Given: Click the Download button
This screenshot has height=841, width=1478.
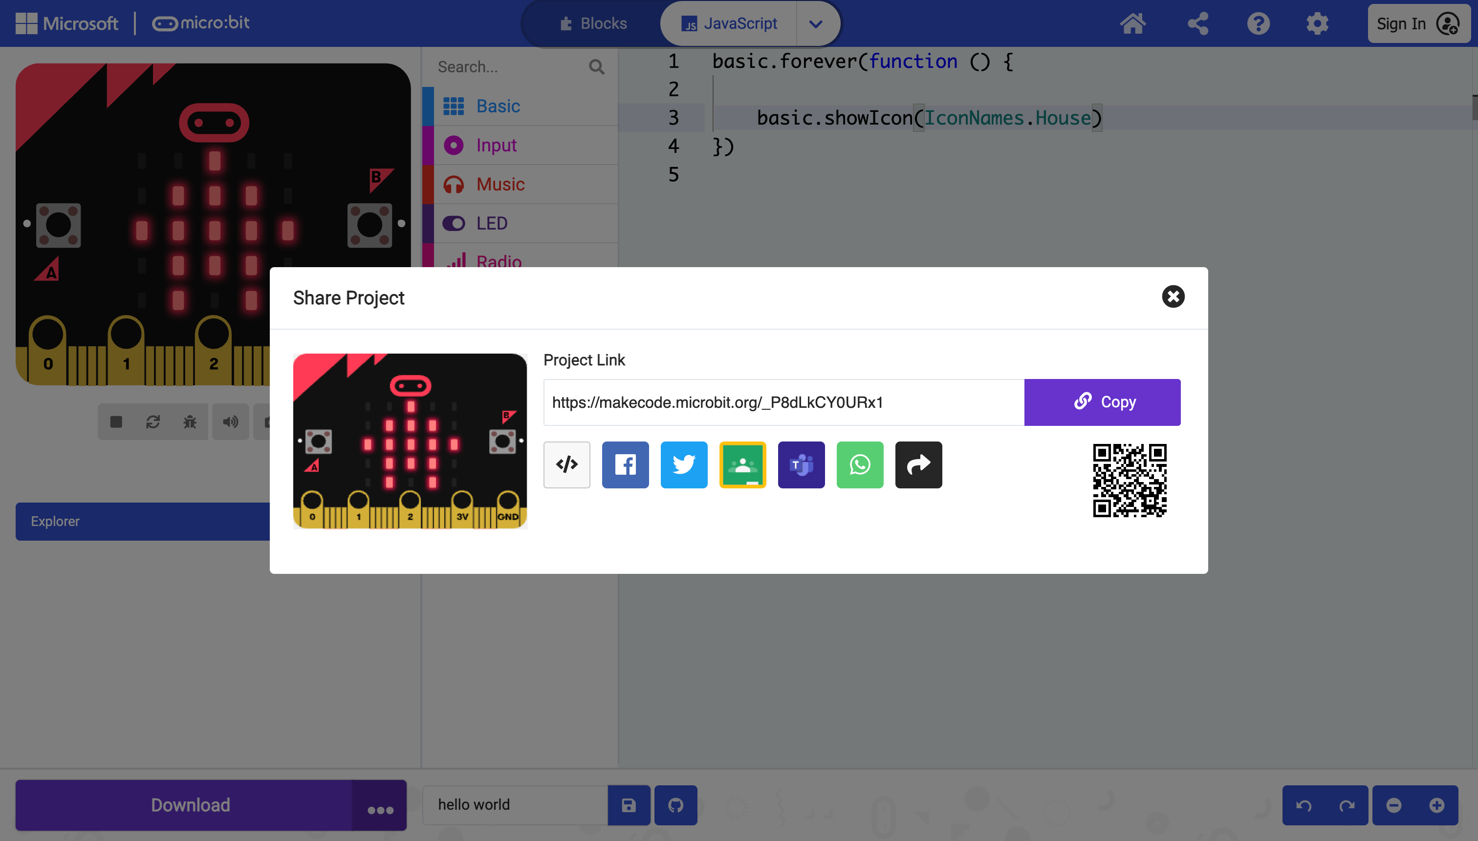Looking at the screenshot, I should point(184,805).
